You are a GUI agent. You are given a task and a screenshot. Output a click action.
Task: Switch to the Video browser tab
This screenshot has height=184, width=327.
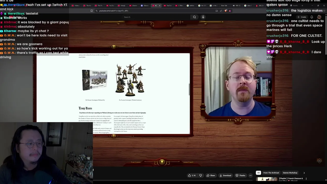76,6
